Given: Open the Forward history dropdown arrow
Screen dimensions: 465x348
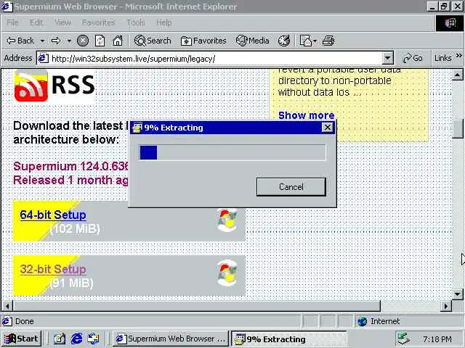Looking at the screenshot, I should tap(69, 41).
